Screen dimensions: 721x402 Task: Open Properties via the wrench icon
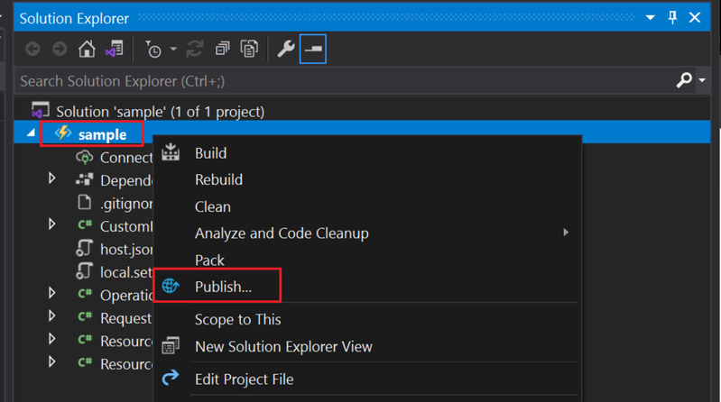point(285,49)
